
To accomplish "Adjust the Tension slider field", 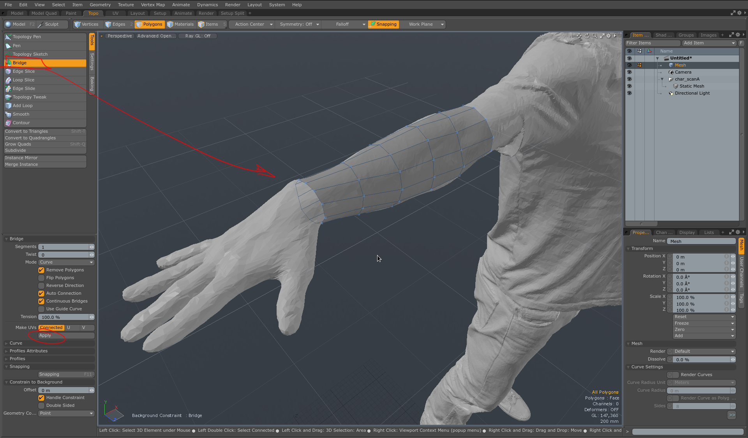I will [x=64, y=317].
